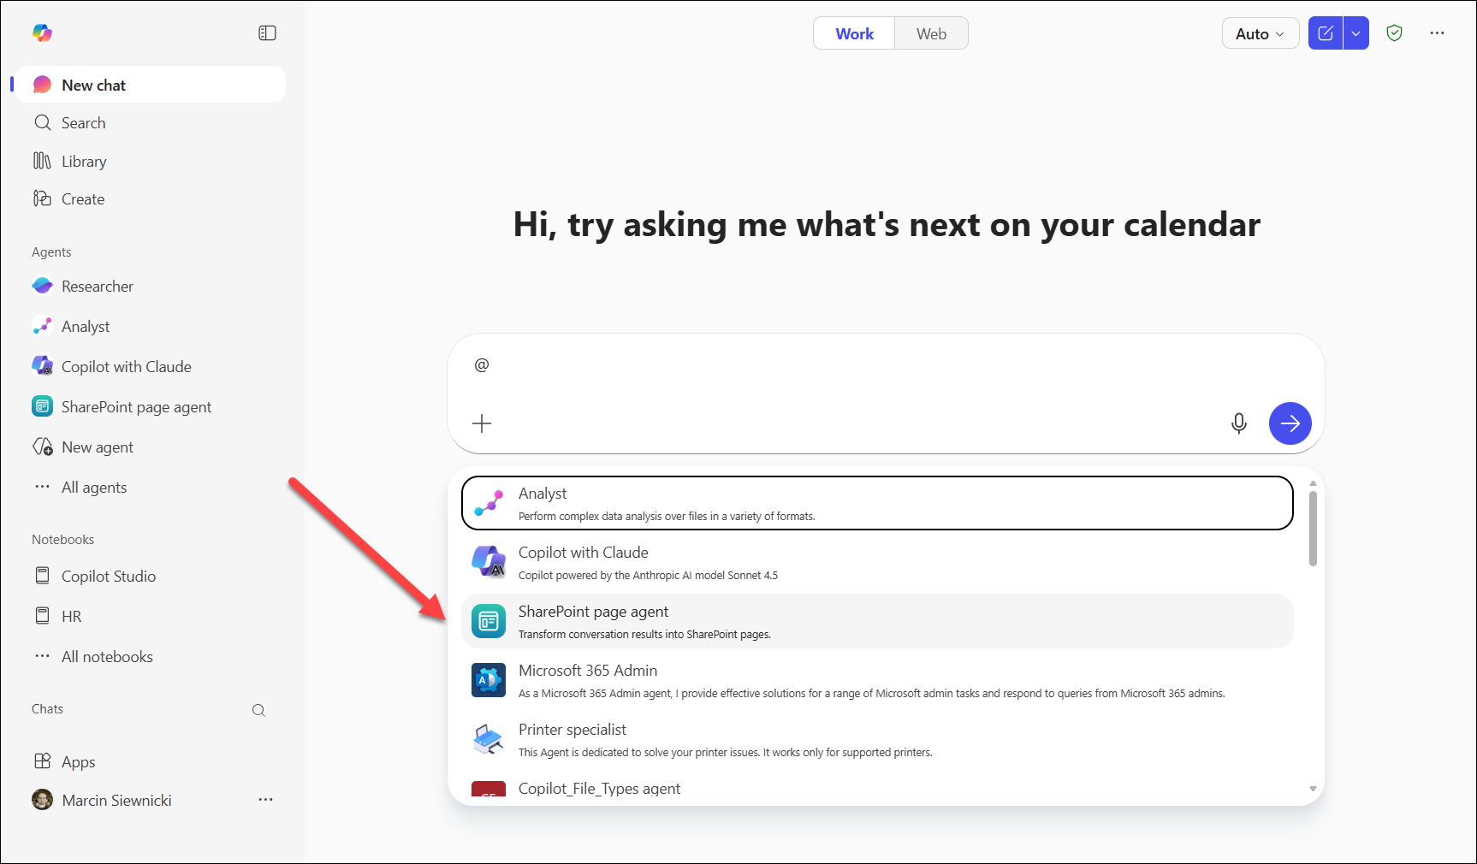Image resolution: width=1477 pixels, height=864 pixels.
Task: Click the Copilot logo icon
Action: pyautogui.click(x=42, y=33)
